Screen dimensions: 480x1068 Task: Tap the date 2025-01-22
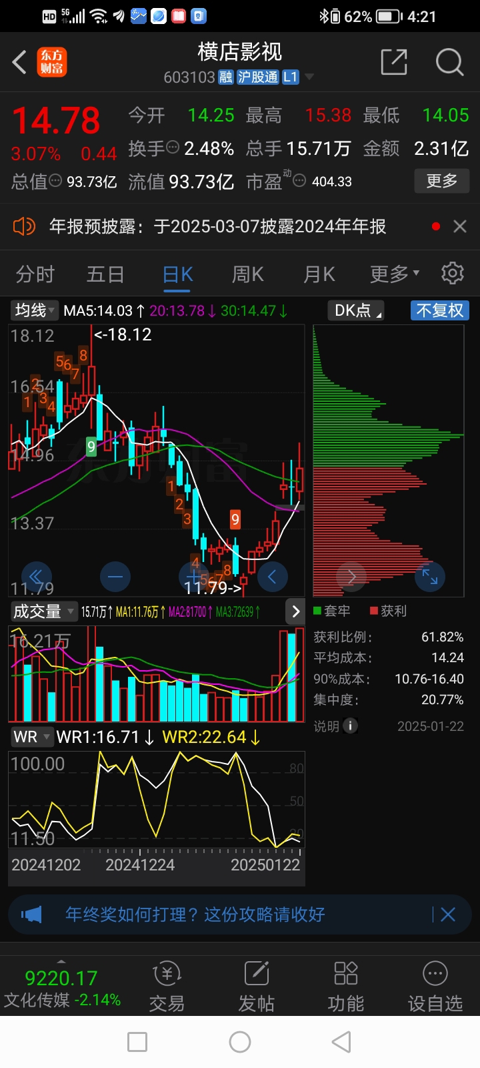coord(430,726)
